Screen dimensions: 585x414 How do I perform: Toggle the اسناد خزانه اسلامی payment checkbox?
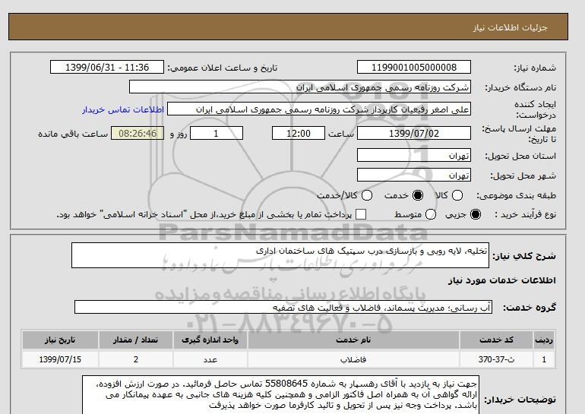[x=361, y=214]
